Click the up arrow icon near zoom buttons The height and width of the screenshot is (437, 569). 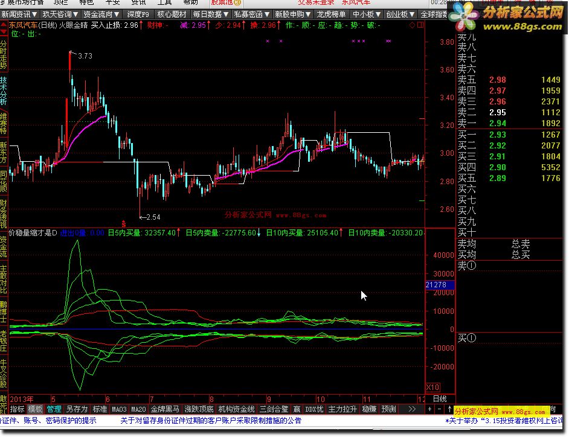(x=449, y=409)
